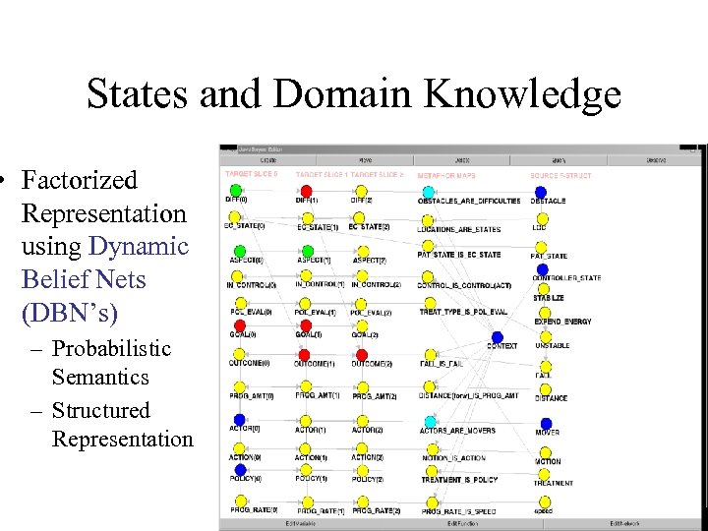The image size is (708, 531).
Task: Select the green DIFF(0) node
Action: [235, 191]
